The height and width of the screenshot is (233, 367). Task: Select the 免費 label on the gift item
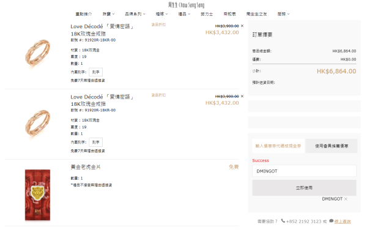tap(234, 167)
